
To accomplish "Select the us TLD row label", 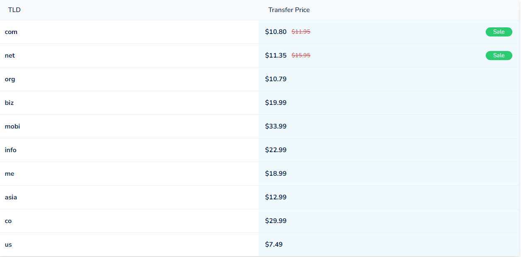I will pyautogui.click(x=8, y=245).
